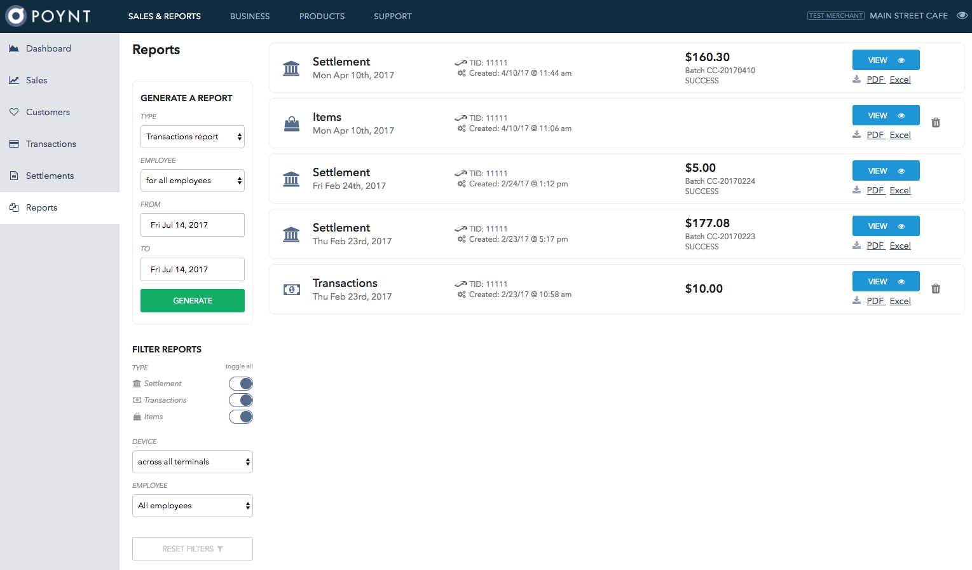Screen dimensions: 972x570
Task: Click the Poynt logo icon
Action: 16,16
